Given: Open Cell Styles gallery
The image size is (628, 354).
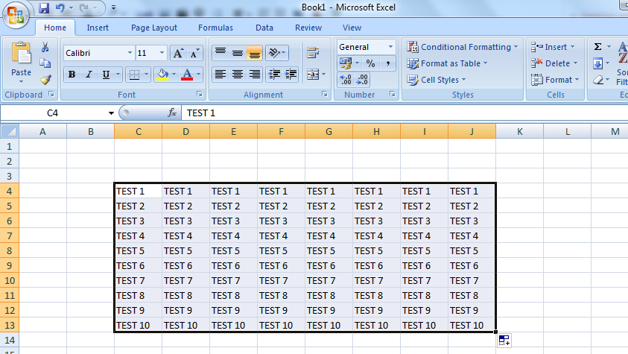Looking at the screenshot, I should point(437,80).
